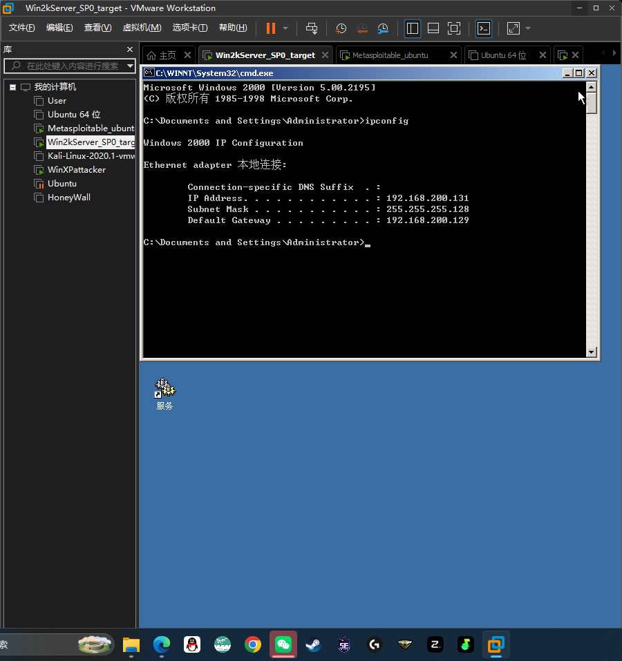Click VMware Workstation taskbar icon
Image resolution: width=622 pixels, height=661 pixels.
(x=496, y=644)
